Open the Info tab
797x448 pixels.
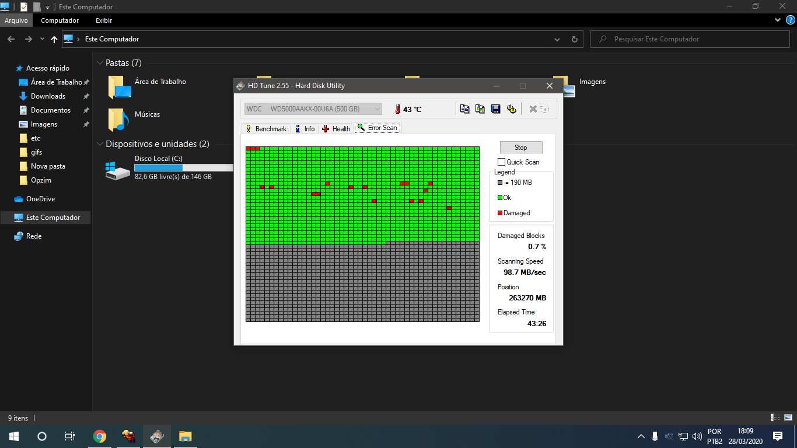click(x=305, y=128)
